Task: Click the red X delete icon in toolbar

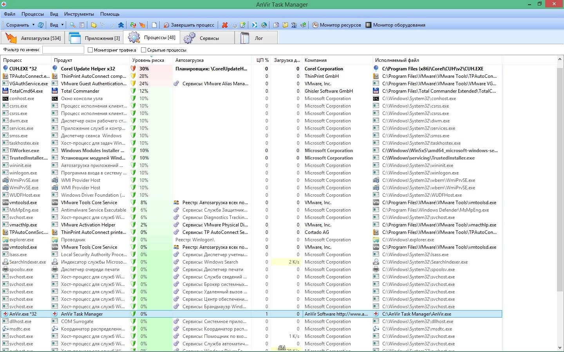Action: click(x=225, y=25)
